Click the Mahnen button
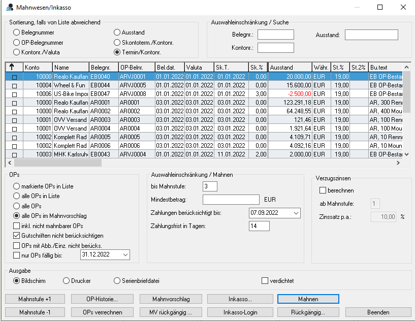Viewport: 415px width, 321px height. tap(308, 299)
